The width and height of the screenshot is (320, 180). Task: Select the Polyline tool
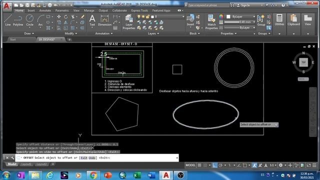18,20
